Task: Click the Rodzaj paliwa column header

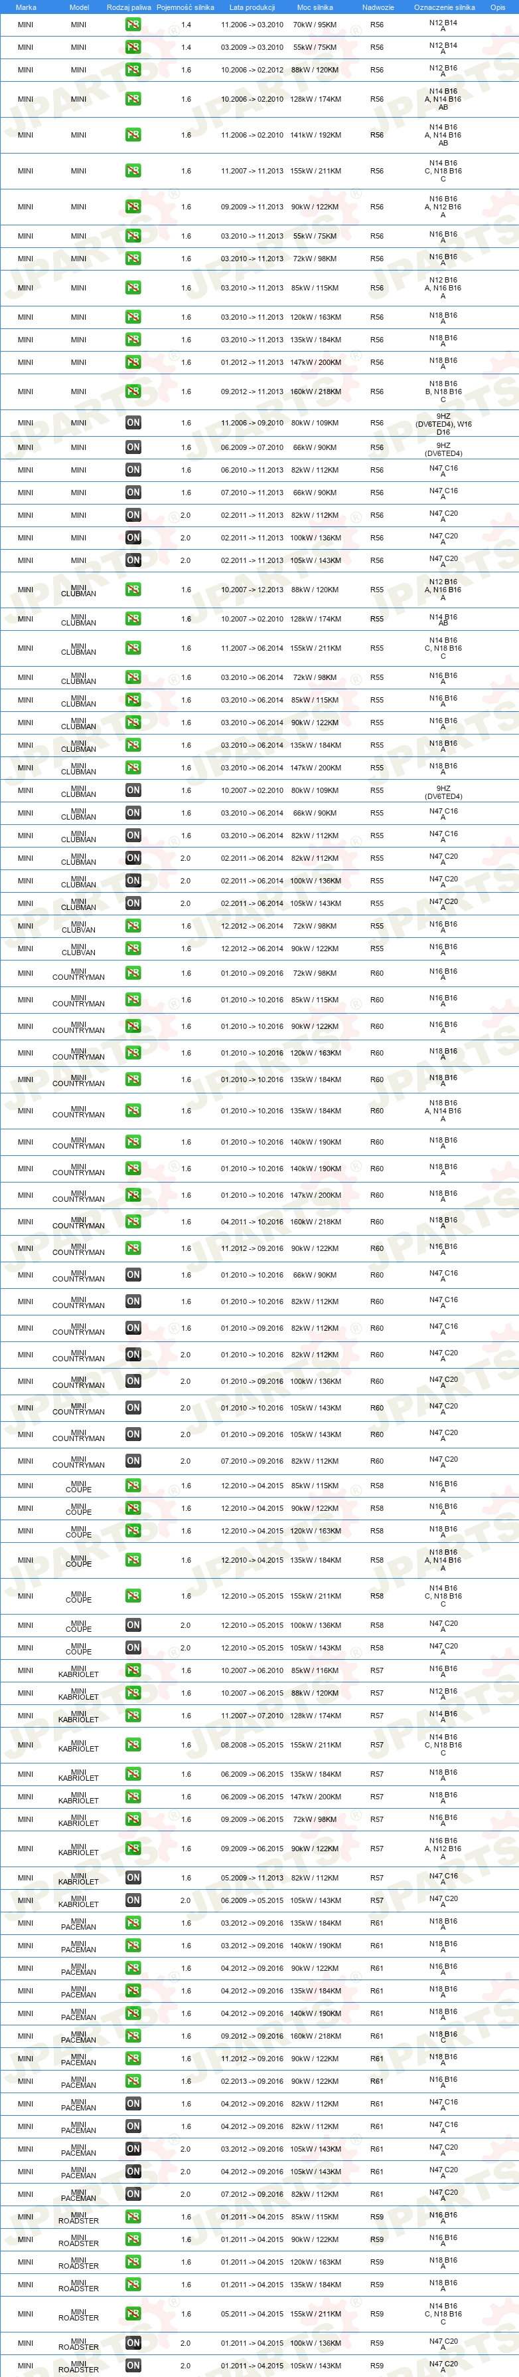Action: (x=129, y=7)
